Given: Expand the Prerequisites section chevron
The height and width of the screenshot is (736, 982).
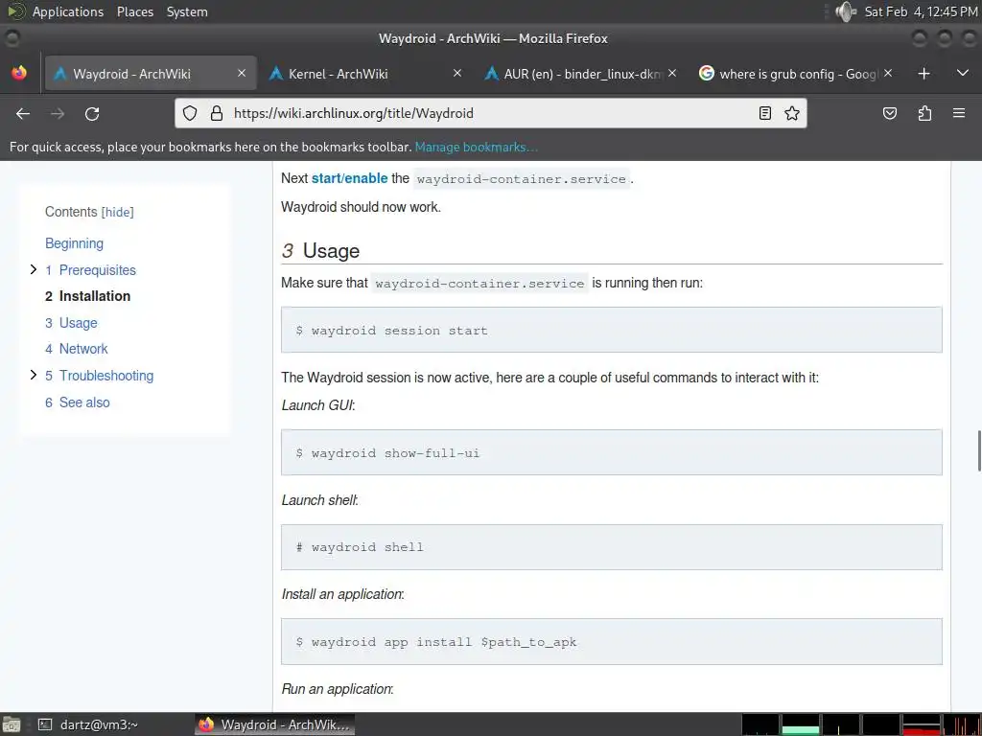Looking at the screenshot, I should point(34,269).
